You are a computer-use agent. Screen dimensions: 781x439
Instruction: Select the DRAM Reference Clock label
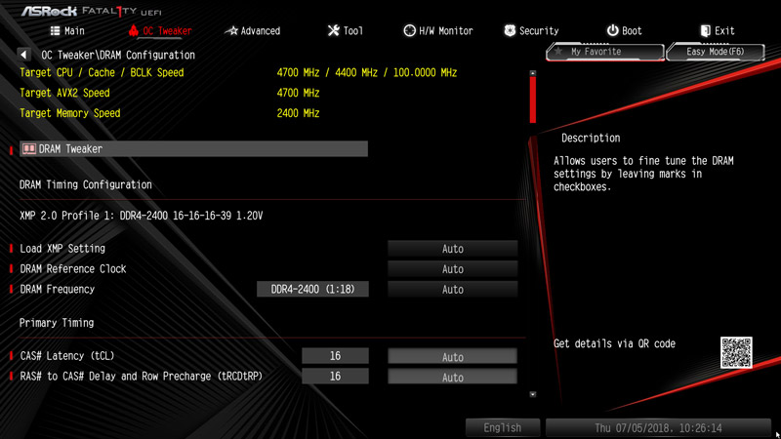point(72,269)
